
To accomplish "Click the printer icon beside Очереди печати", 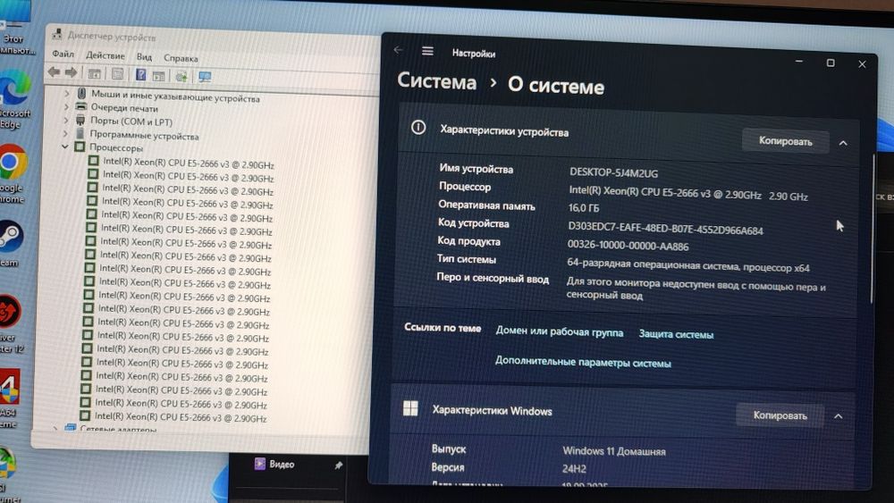I will [x=81, y=106].
